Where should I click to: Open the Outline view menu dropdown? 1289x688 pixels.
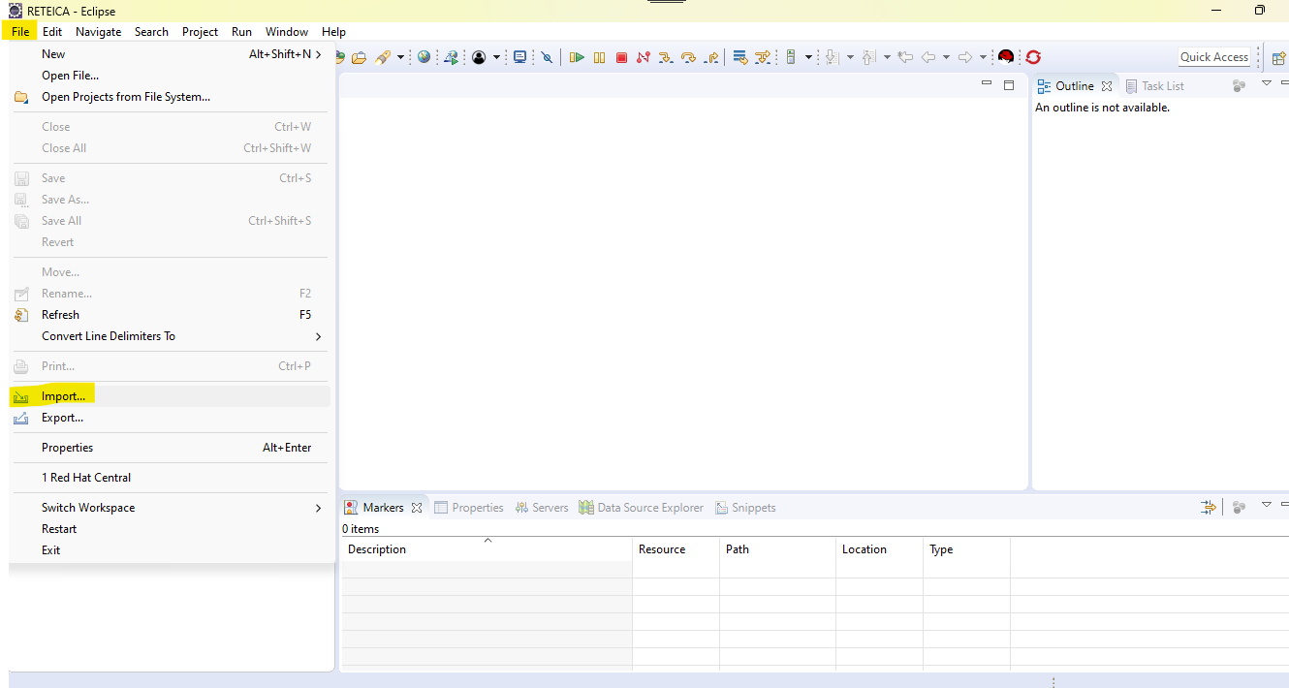1266,84
